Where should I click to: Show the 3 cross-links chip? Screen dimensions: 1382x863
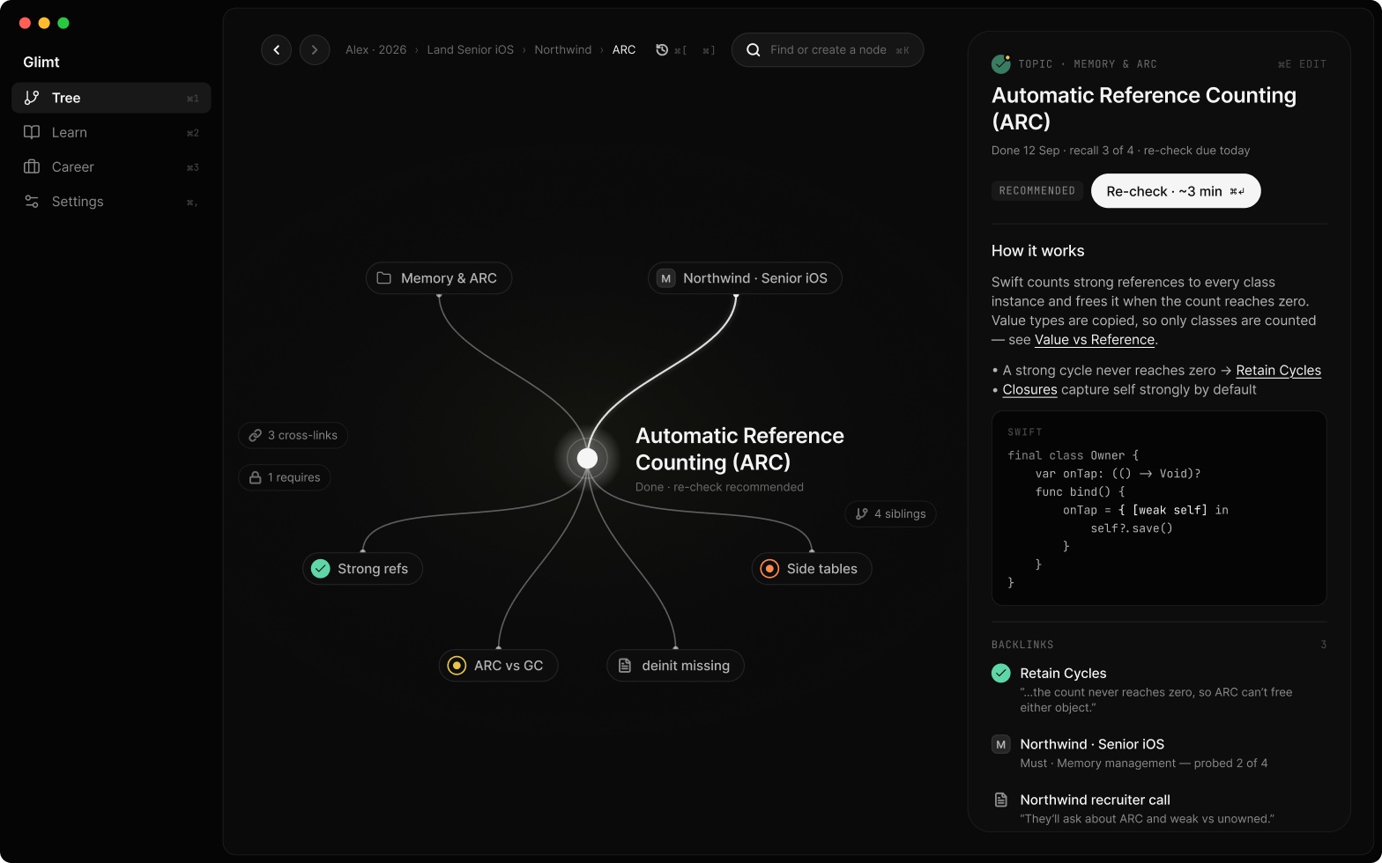click(x=293, y=435)
